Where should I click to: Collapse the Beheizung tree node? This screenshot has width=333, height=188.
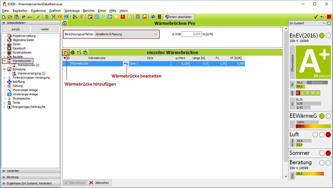pyautogui.click(x=4, y=69)
